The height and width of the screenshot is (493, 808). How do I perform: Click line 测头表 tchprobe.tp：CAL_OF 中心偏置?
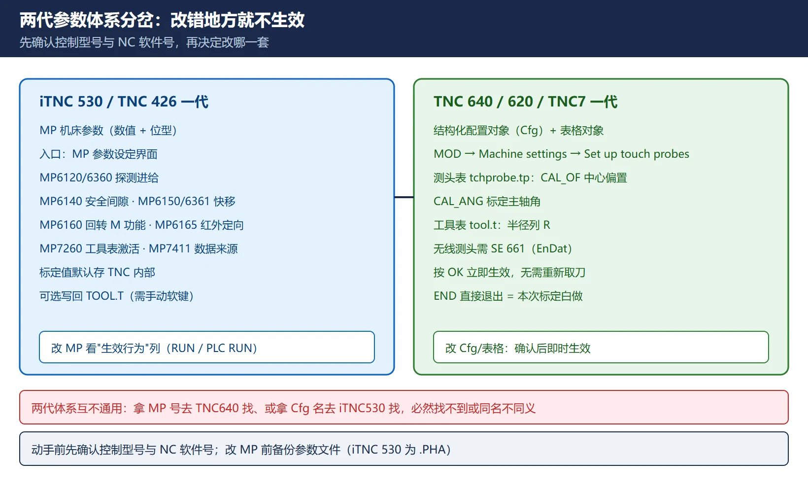pyautogui.click(x=530, y=177)
